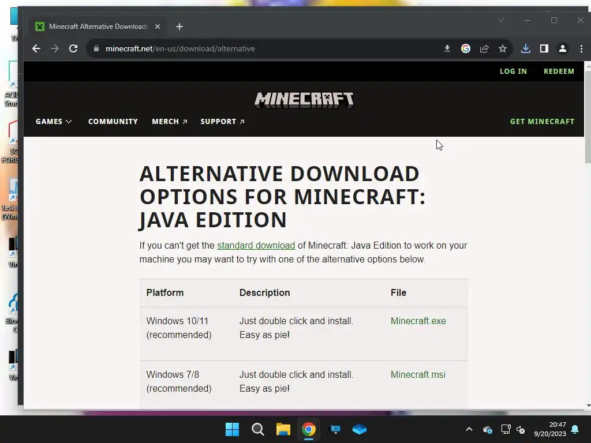Click the page scrollbar thumb

[x=588, y=116]
